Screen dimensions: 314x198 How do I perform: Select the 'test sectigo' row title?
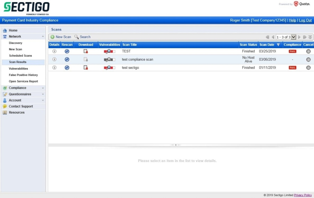(x=130, y=68)
